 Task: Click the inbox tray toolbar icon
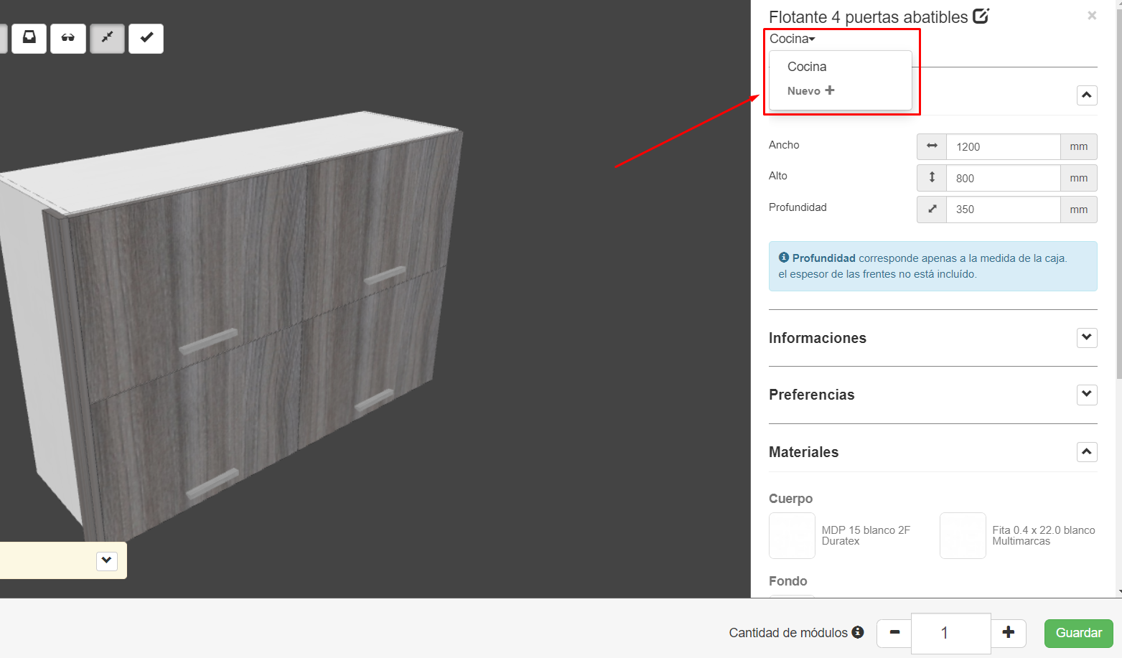pos(29,38)
